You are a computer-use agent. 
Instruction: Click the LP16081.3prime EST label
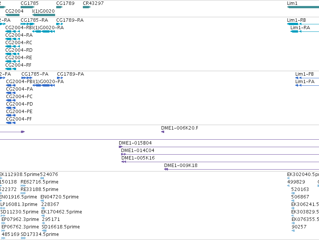coord(19,204)
